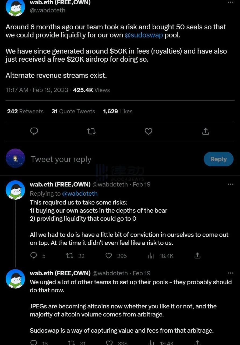
Task: View analytics of the reply with 18.4K views
Action: (x=151, y=255)
